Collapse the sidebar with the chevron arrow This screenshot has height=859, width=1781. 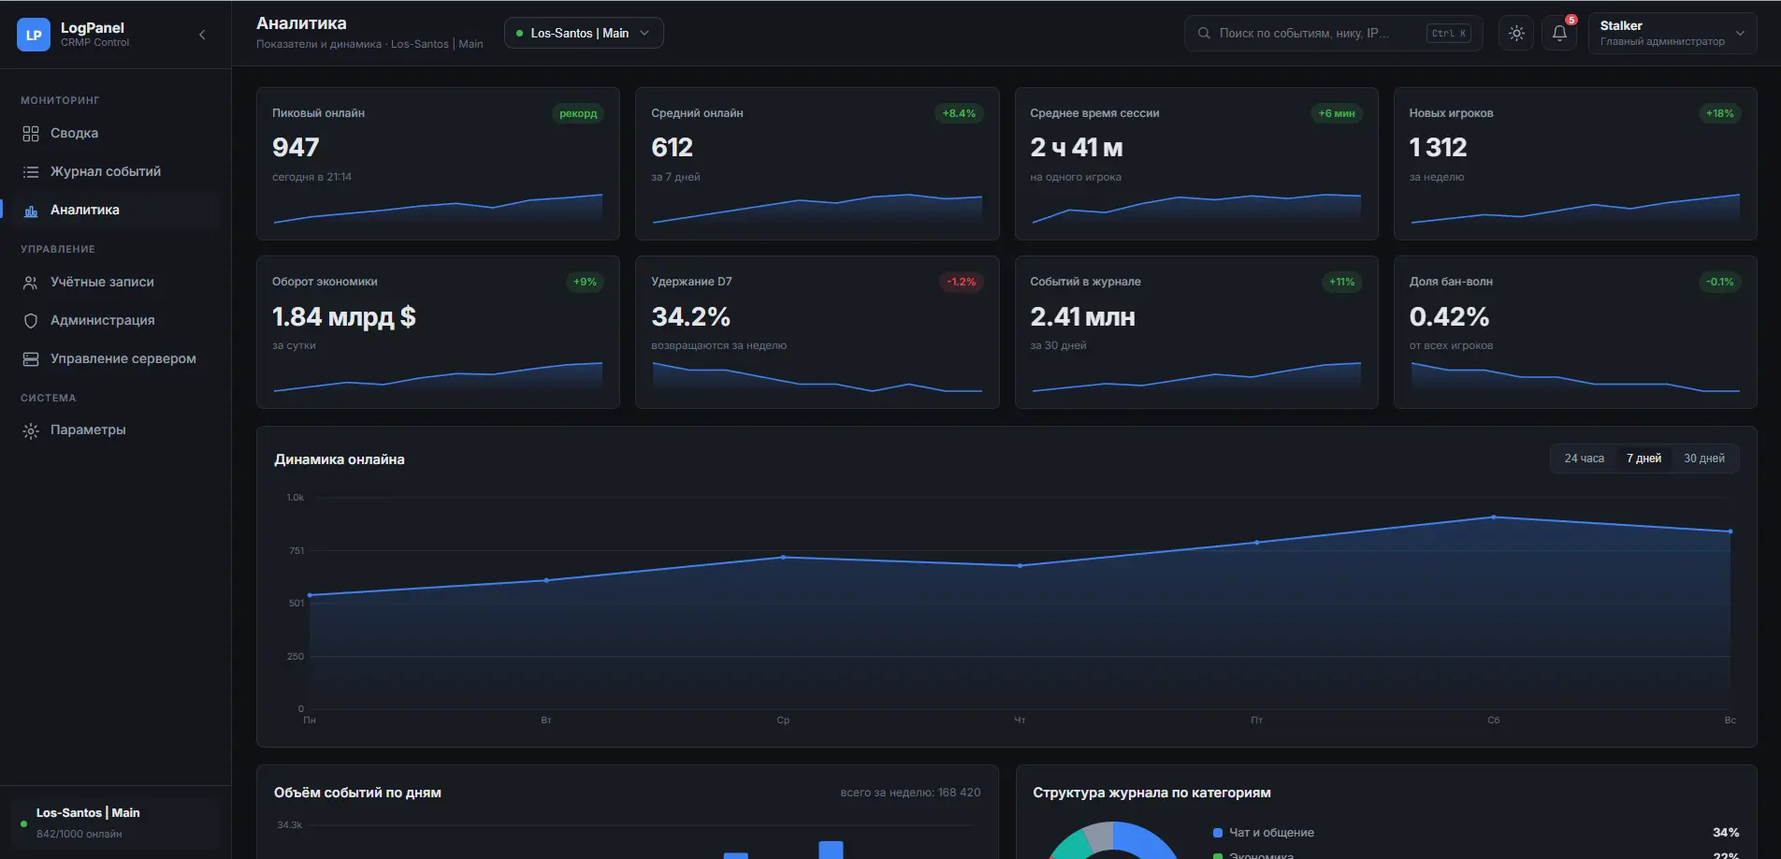coord(202,35)
